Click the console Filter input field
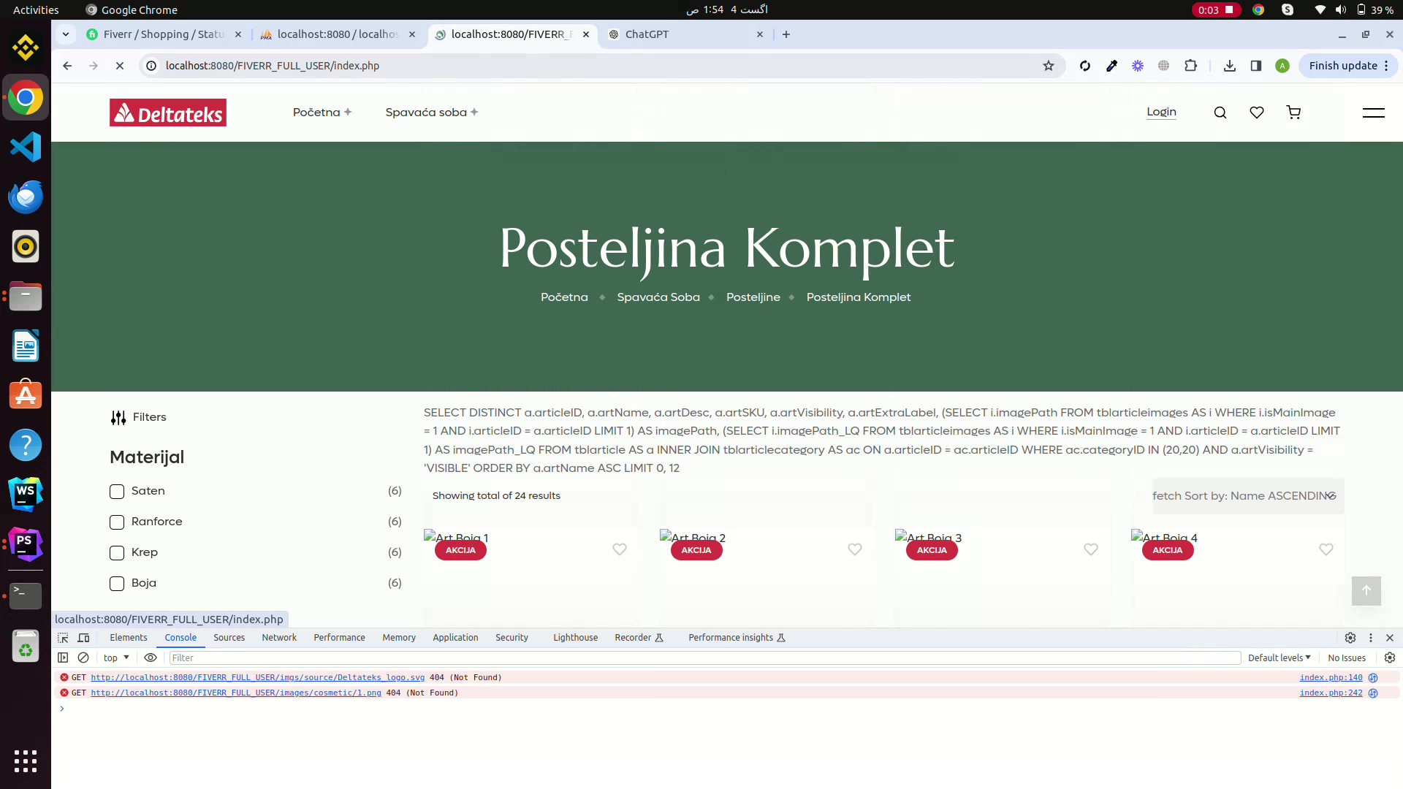Image resolution: width=1403 pixels, height=789 pixels. click(x=701, y=657)
